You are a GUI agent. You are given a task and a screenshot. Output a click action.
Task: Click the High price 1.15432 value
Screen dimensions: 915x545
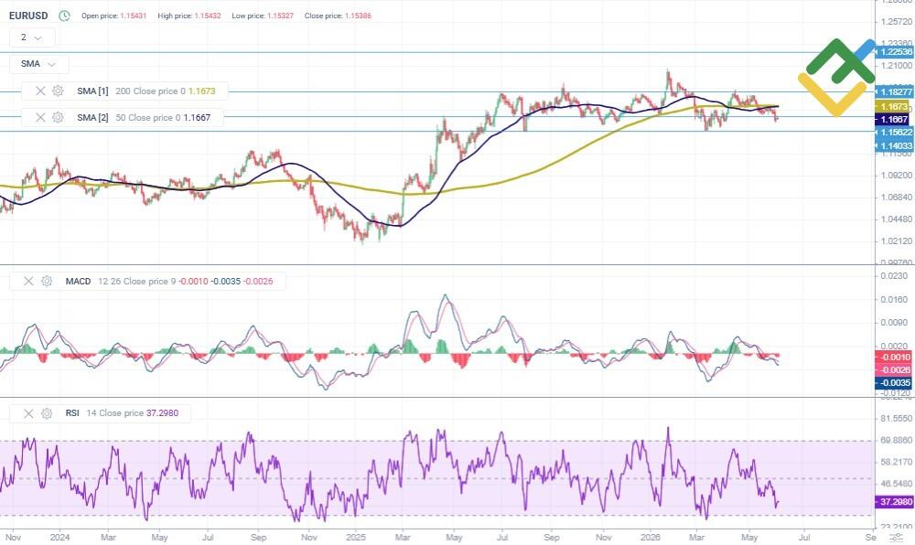[208, 16]
